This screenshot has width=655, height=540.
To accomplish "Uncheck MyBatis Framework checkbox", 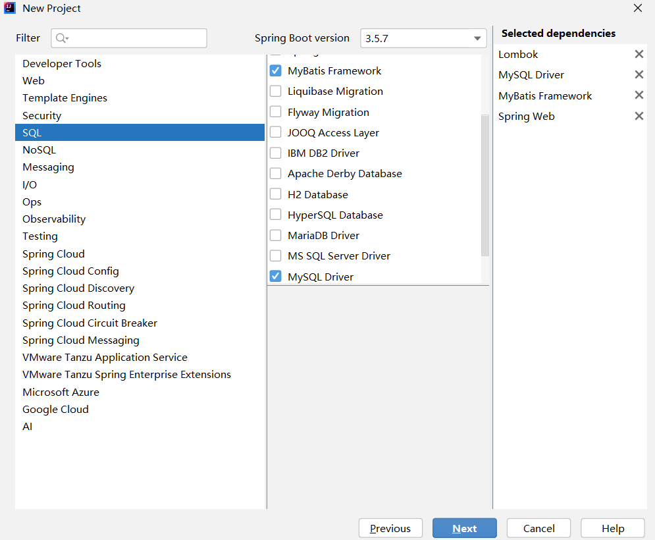I will (275, 70).
